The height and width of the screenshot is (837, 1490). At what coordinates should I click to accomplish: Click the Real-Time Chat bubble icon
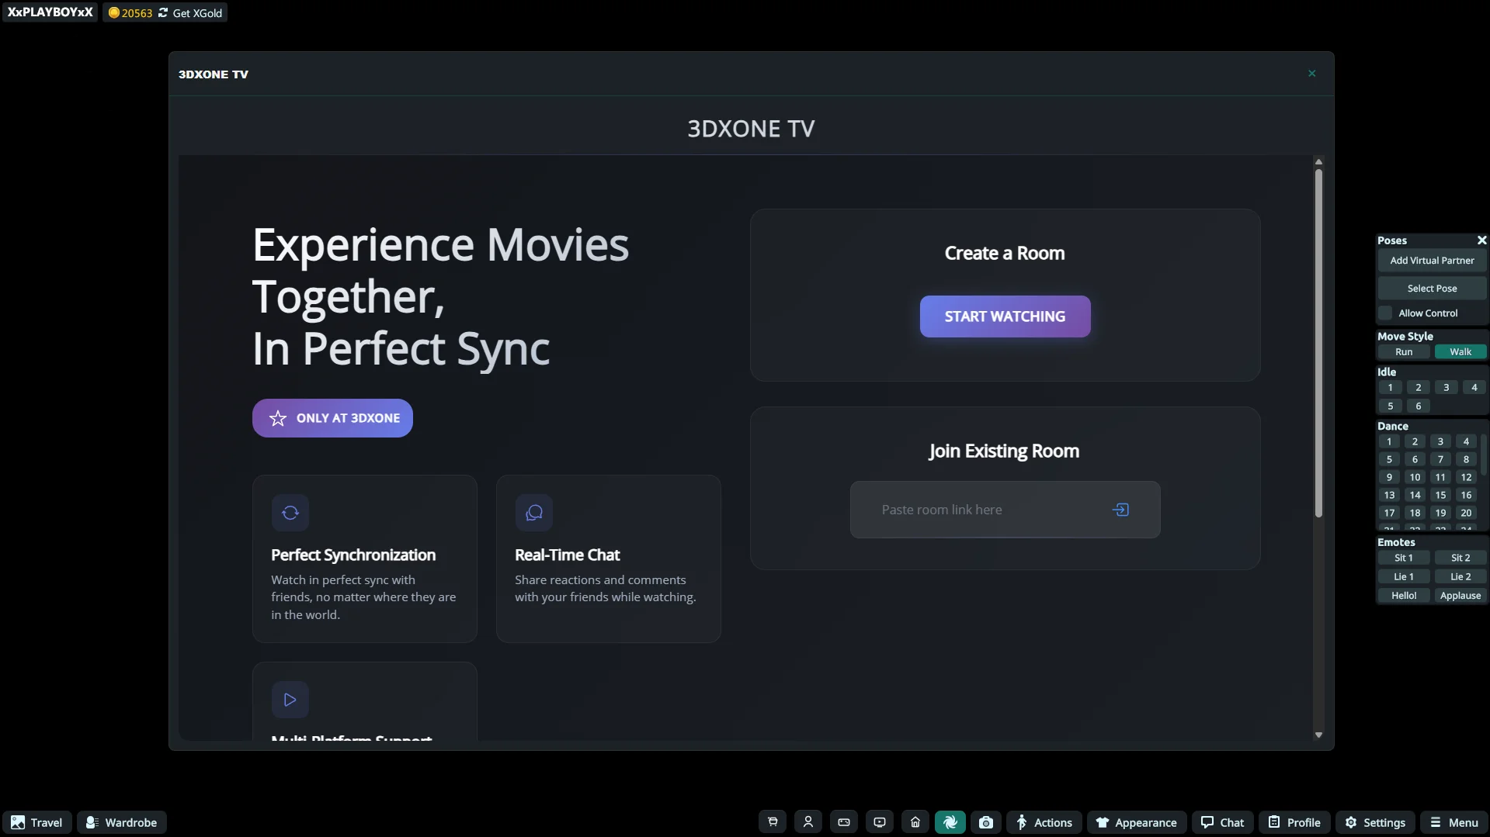[x=534, y=513]
